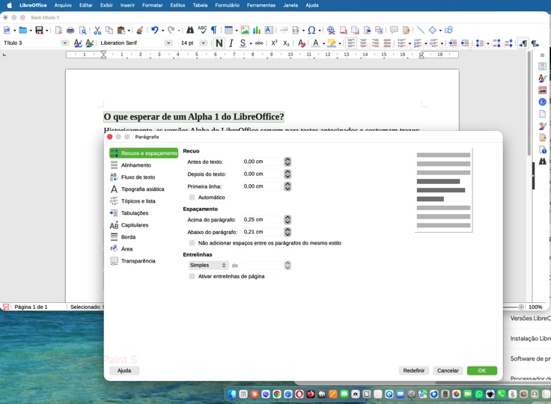The image size is (551, 404).
Task: Click the Insert special character omega icon
Action: (x=311, y=30)
